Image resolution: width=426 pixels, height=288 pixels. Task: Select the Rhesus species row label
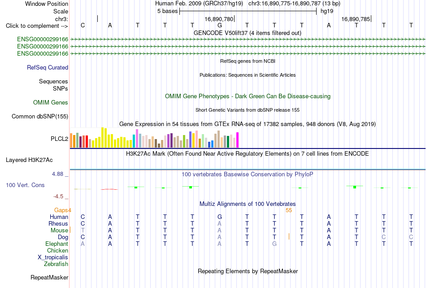click(58, 223)
